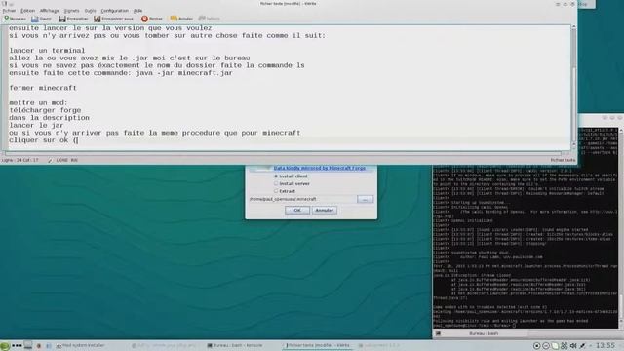Viewport: 624px width, 351px height.
Task: Click the 'Fichier texte' status bar label
Action: (563, 160)
